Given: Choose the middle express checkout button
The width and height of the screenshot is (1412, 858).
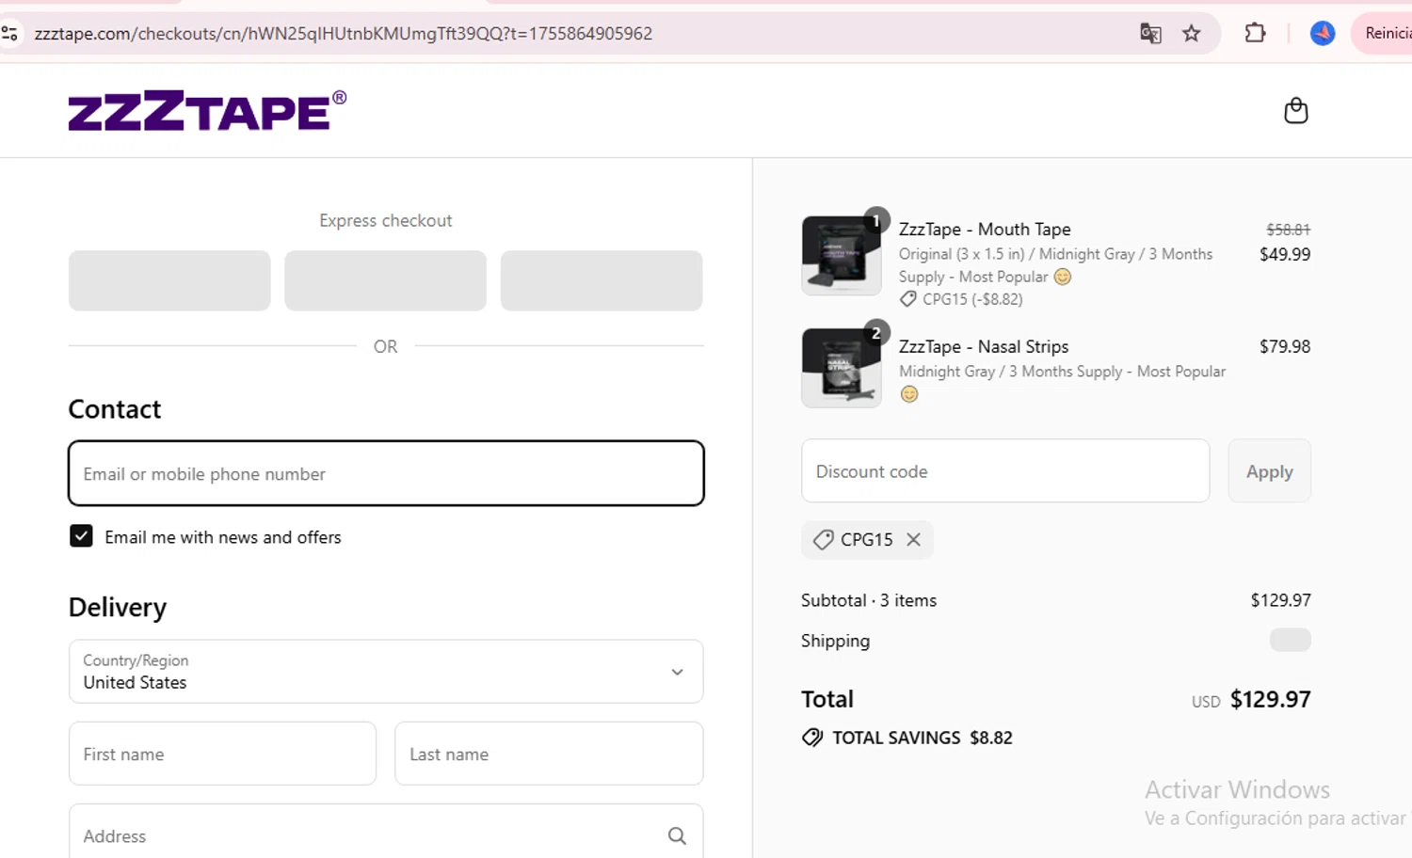Looking at the screenshot, I should (x=386, y=280).
